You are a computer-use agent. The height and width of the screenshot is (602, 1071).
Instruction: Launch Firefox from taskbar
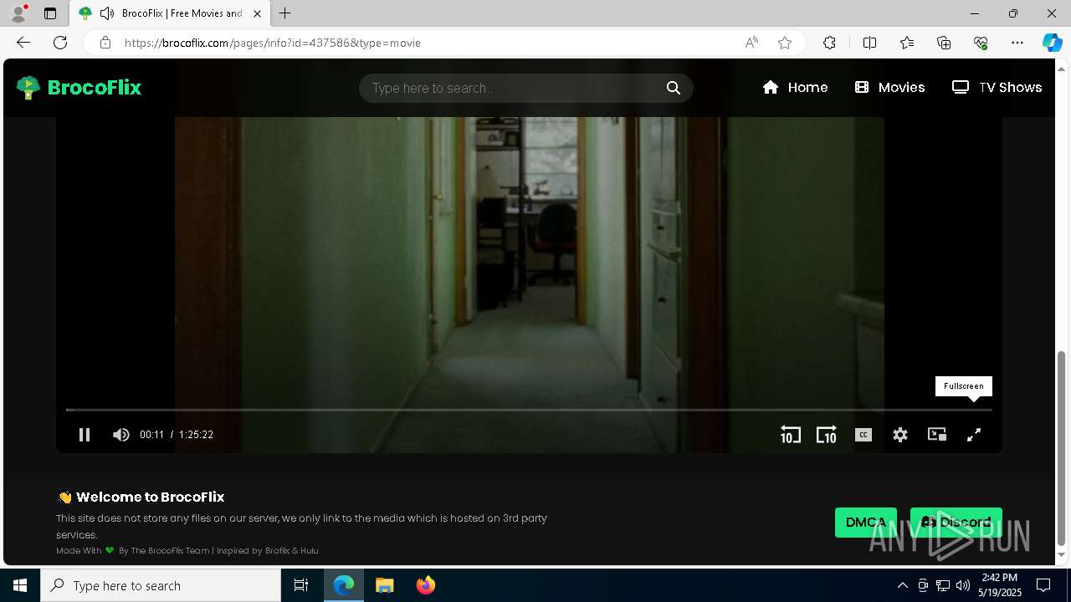tap(426, 585)
